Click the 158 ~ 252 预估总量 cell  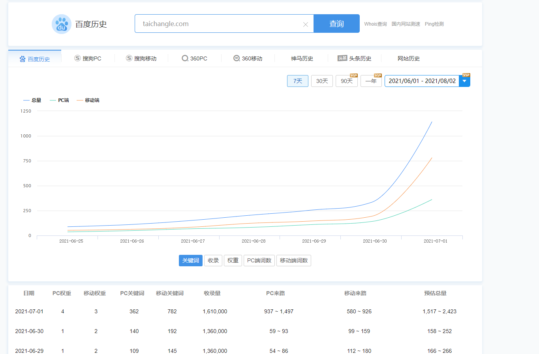(439, 331)
